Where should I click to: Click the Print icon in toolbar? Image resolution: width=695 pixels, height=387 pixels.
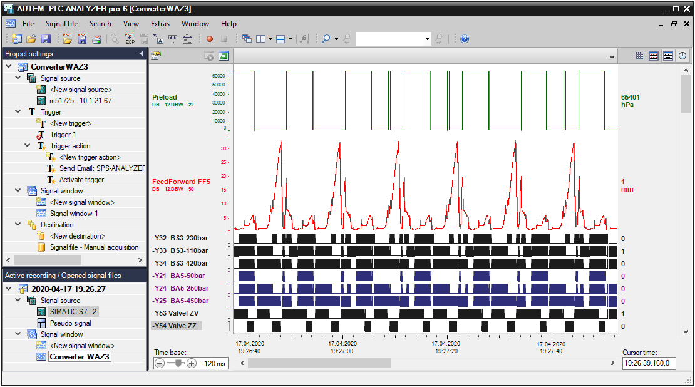point(96,39)
